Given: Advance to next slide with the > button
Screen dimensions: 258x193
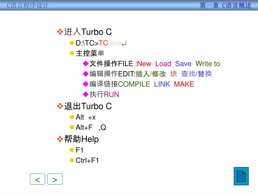Looking at the screenshot, I should [55, 179].
